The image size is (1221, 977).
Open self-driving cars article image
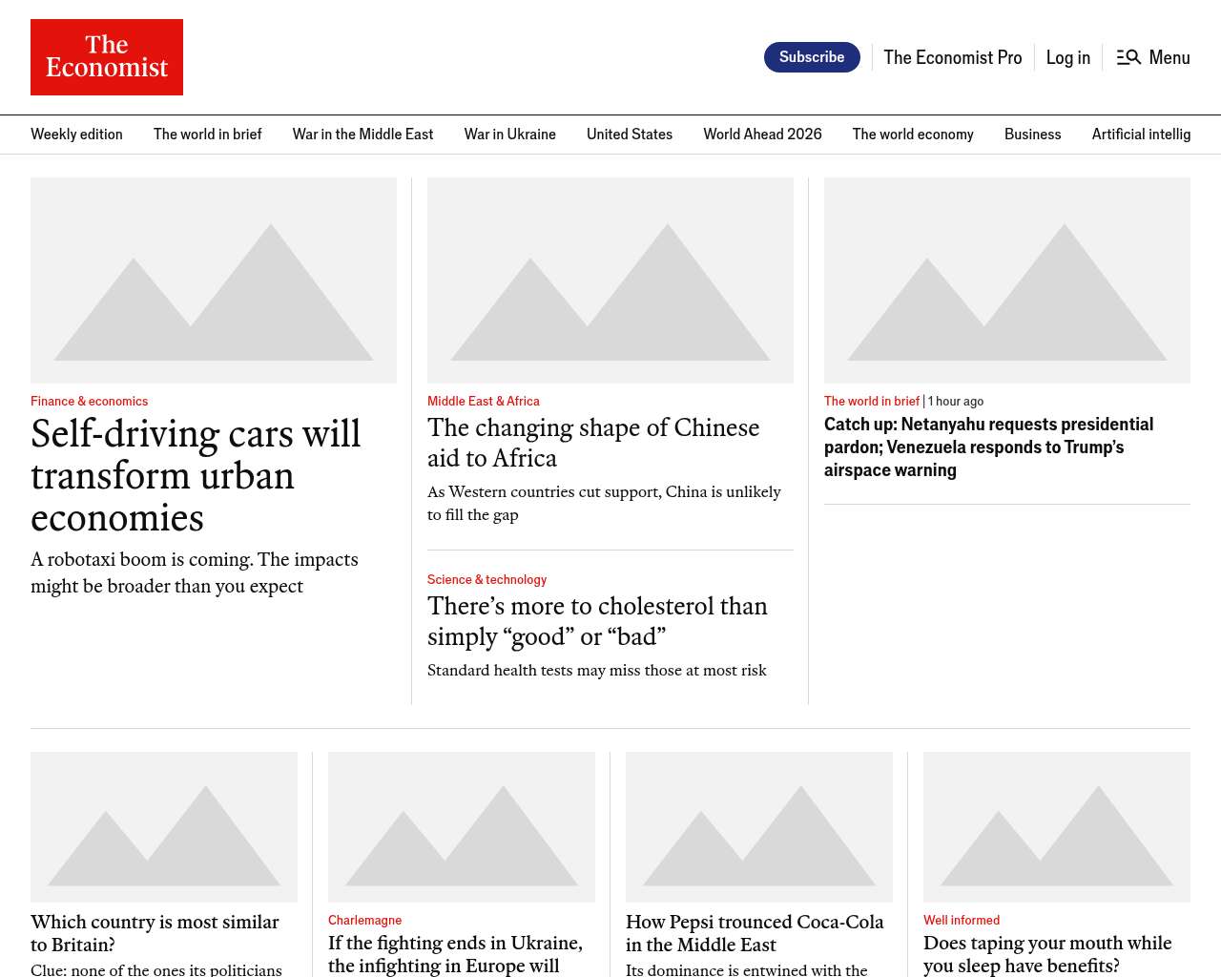[214, 281]
